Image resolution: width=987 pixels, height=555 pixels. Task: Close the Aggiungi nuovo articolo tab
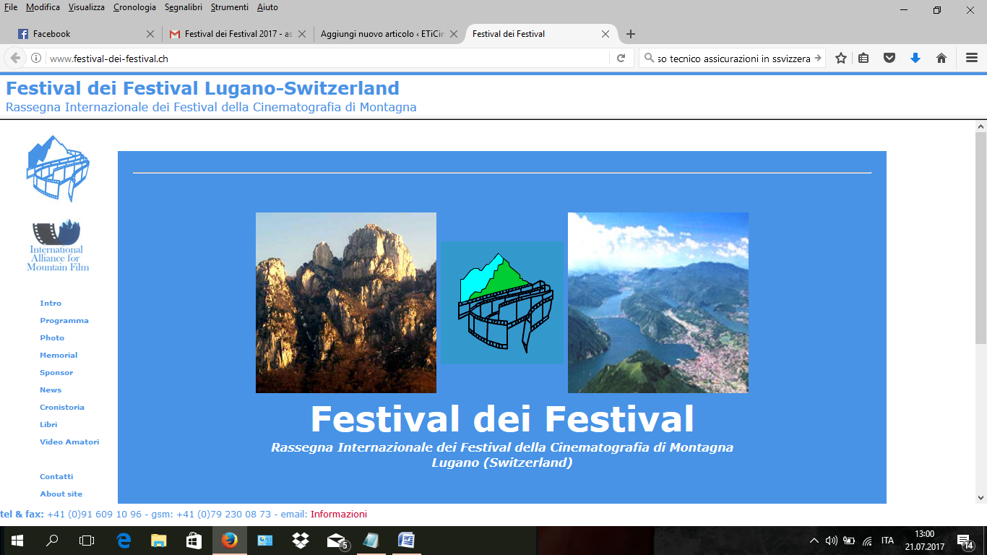(x=454, y=34)
